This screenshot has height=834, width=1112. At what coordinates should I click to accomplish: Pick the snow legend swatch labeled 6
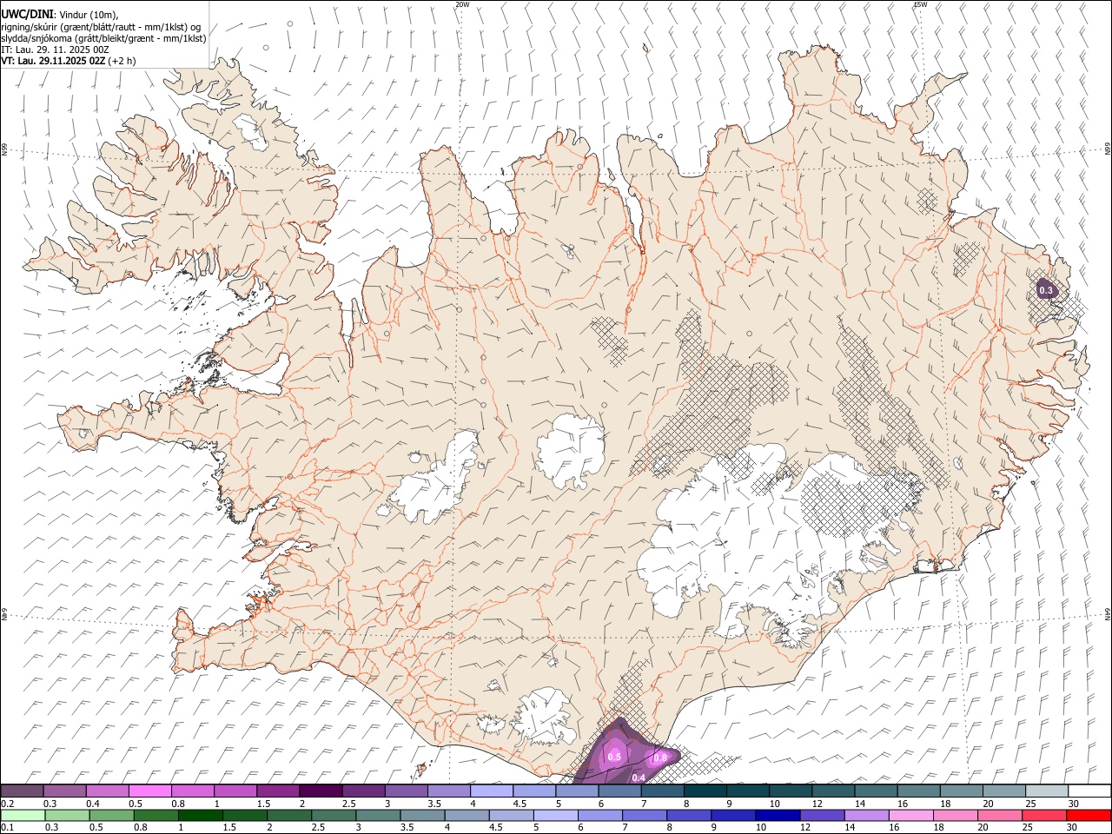[619, 791]
